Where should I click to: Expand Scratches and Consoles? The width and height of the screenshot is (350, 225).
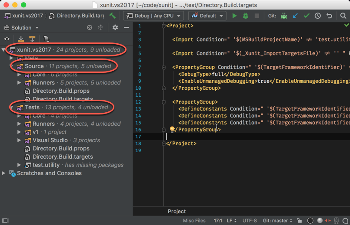click(3, 173)
